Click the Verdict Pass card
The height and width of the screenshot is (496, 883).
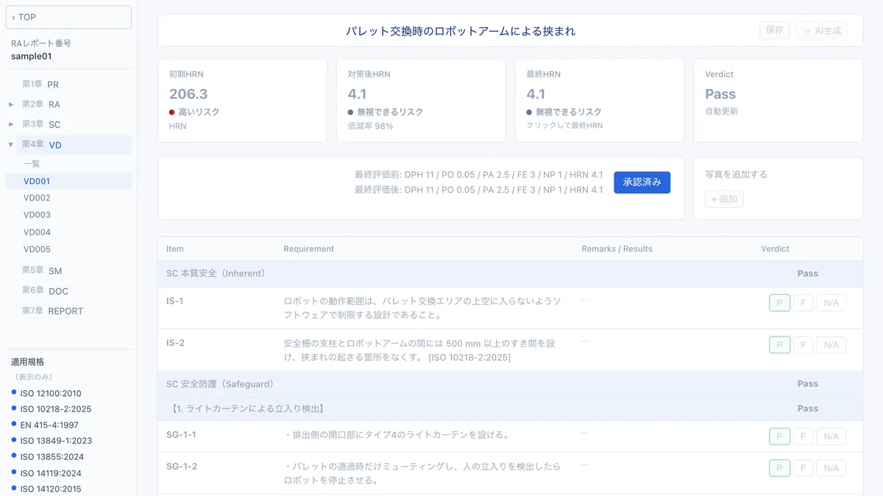pyautogui.click(x=779, y=101)
